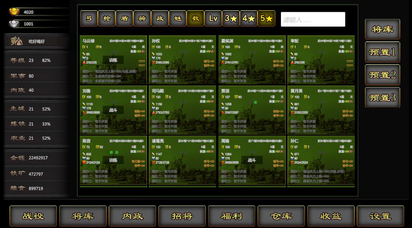The width and height of the screenshot is (412, 228).
Task: Click 战斗 button on 周瑜 card
Action: point(252,160)
